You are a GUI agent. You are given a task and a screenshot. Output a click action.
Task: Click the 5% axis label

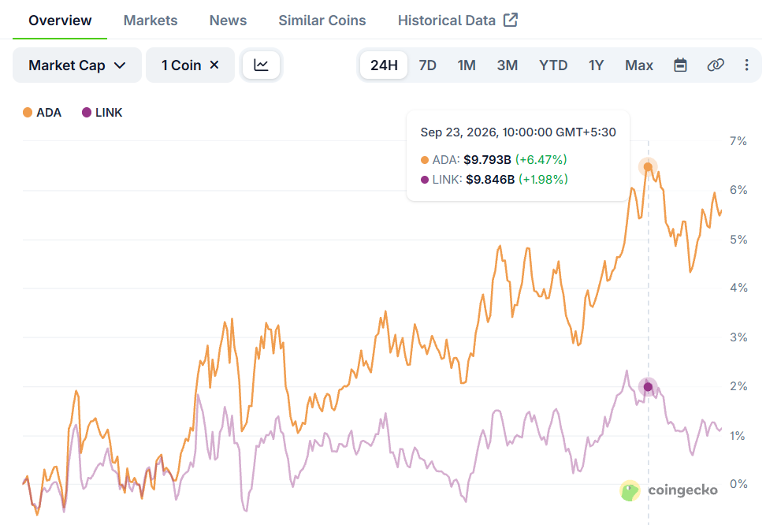[x=738, y=240]
